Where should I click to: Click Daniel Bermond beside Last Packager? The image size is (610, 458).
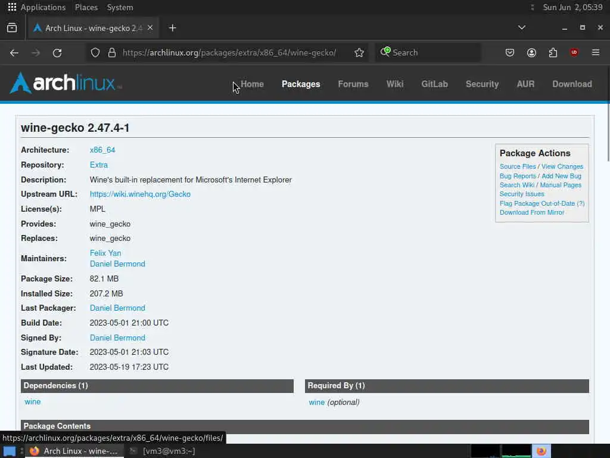tap(117, 308)
